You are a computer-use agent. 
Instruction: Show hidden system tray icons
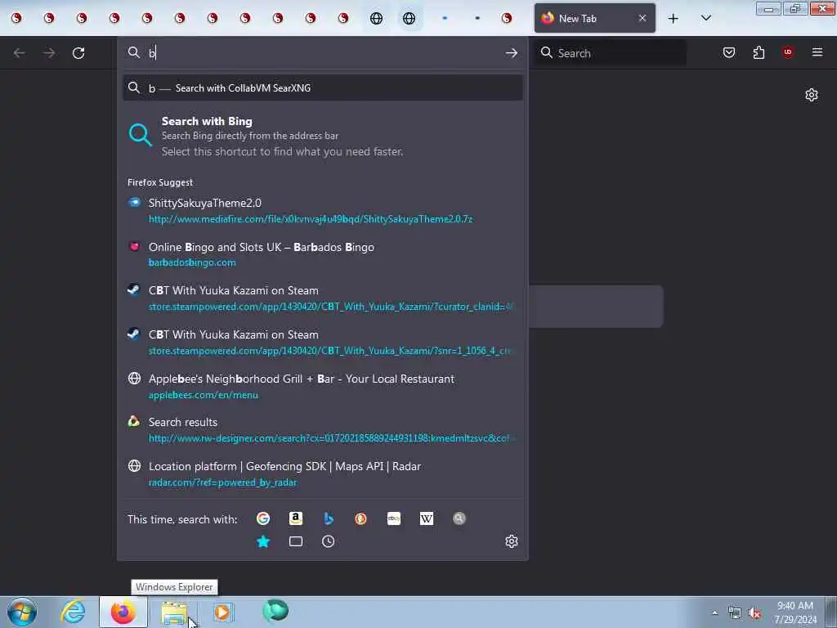[x=714, y=613]
